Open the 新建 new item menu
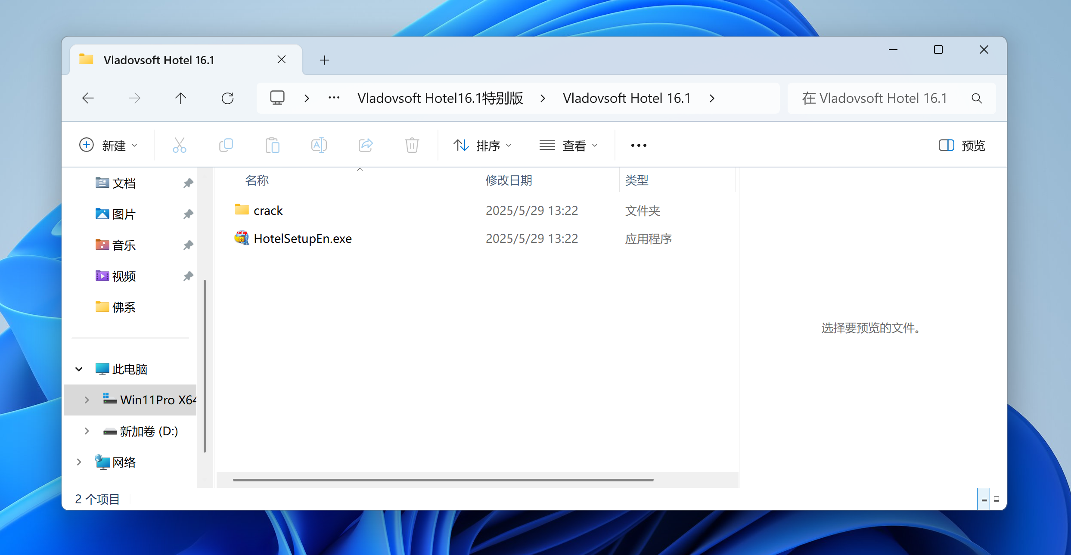This screenshot has width=1071, height=555. coord(109,146)
